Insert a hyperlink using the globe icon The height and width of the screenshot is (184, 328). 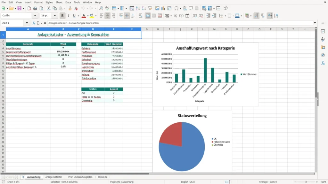185,8
